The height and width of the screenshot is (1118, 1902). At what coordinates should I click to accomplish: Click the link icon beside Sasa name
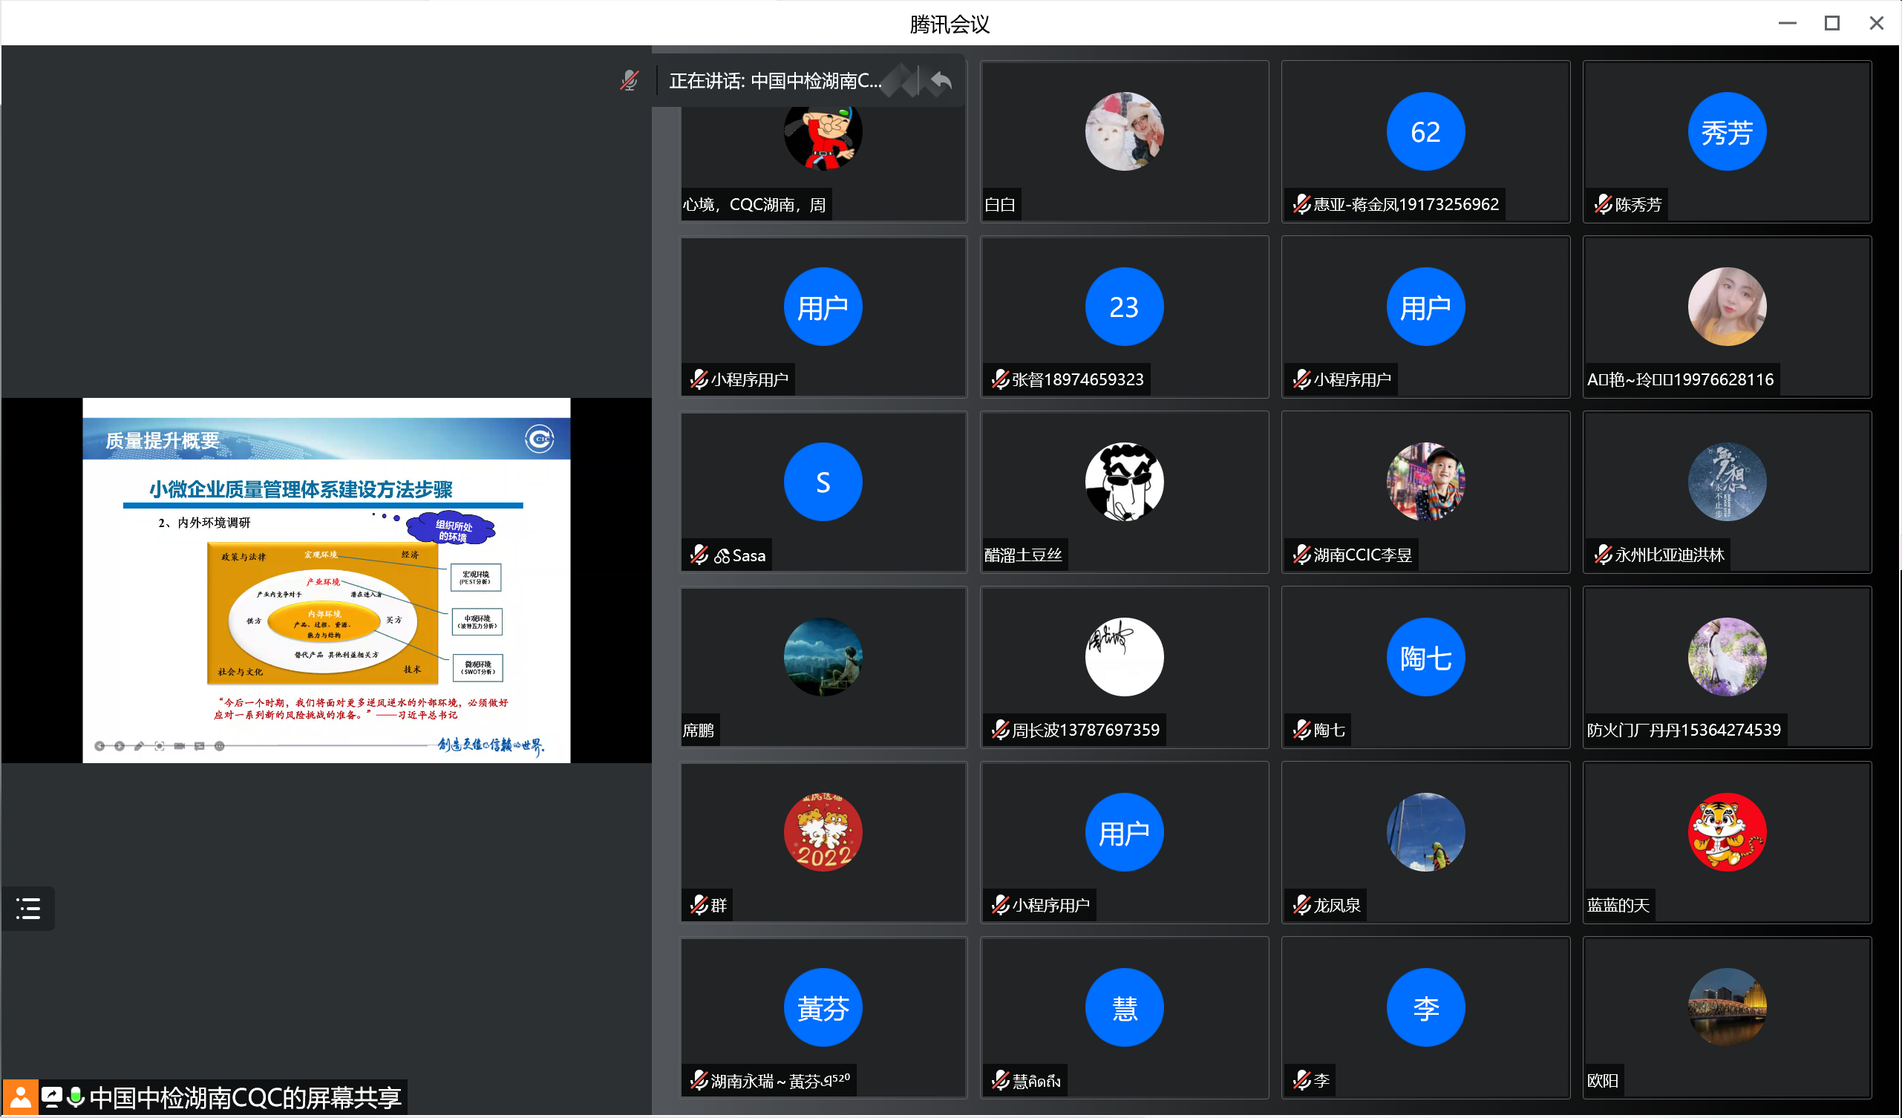(722, 556)
